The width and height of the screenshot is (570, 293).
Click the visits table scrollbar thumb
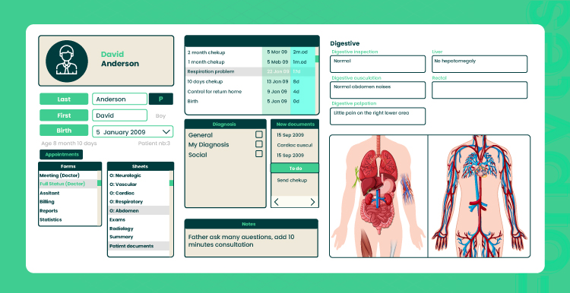[317, 58]
